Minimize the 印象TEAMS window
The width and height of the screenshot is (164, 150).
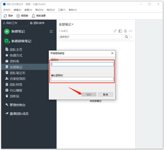(x=141, y=4)
